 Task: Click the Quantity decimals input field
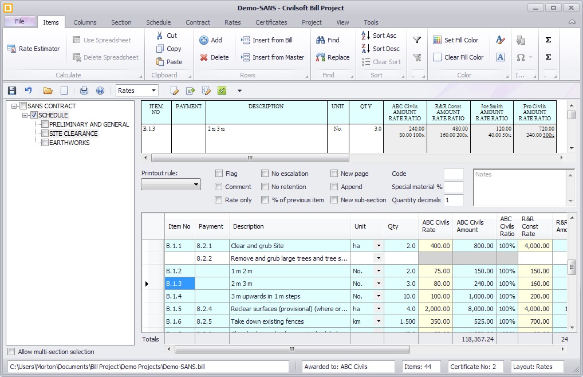coord(454,200)
